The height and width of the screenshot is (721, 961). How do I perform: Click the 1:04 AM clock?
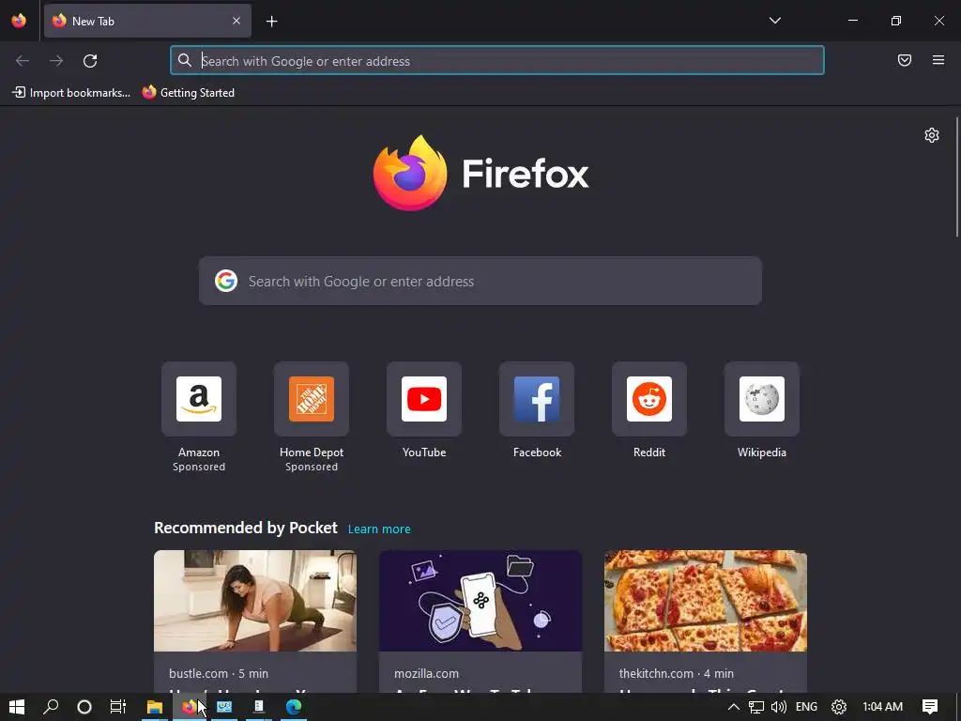(882, 707)
